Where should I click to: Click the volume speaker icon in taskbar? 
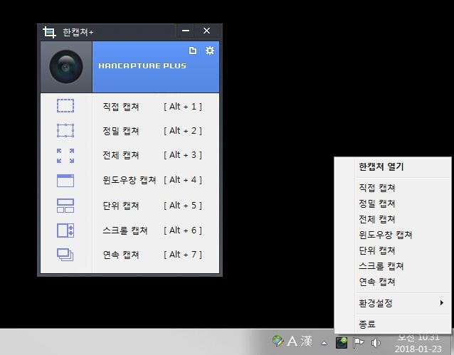click(376, 343)
